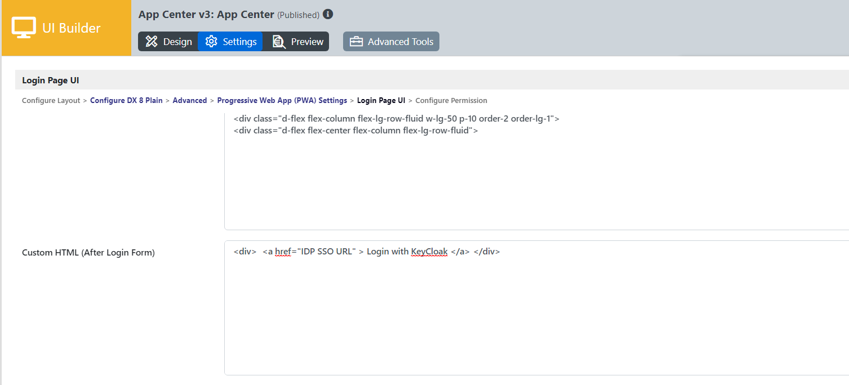Click the gear icon on Settings
The width and height of the screenshot is (849, 385).
click(x=211, y=42)
